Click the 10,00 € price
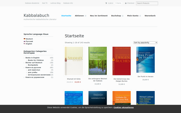Viewport: 181px width, 113px height. tap(145, 80)
